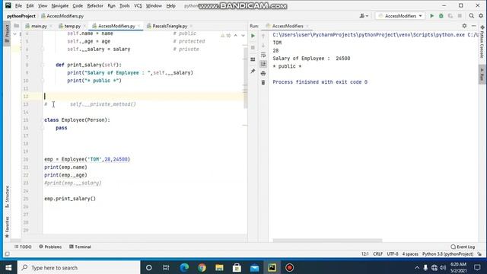Open Favorites tool window sidebar
The image size is (487, 274).
[7, 227]
